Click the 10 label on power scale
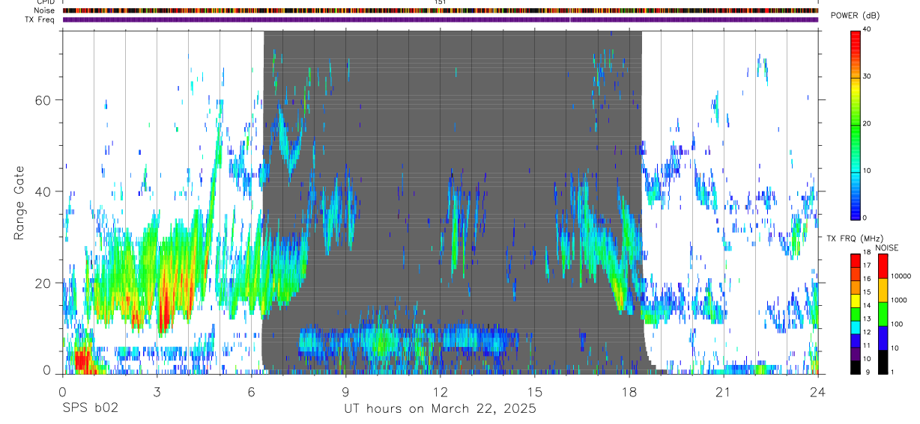This screenshot has width=920, height=424. point(868,170)
